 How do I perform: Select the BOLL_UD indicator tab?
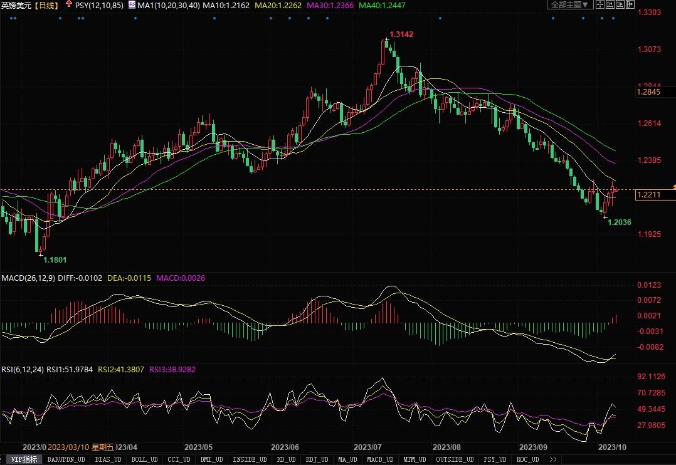point(144,459)
